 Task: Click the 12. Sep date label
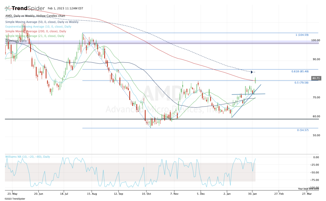(x=119, y=194)
